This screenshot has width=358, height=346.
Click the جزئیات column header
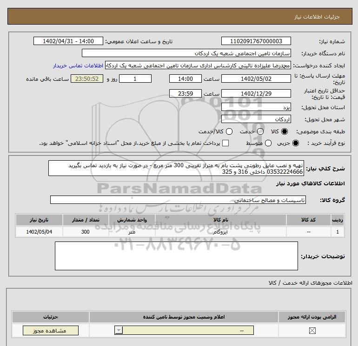pyautogui.click(x=51, y=317)
